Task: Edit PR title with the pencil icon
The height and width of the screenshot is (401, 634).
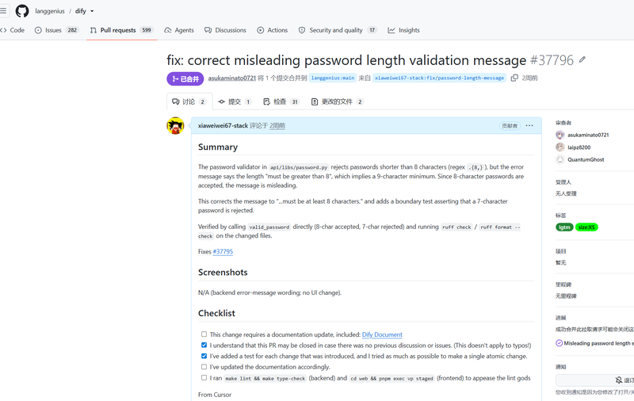Action: point(582,59)
